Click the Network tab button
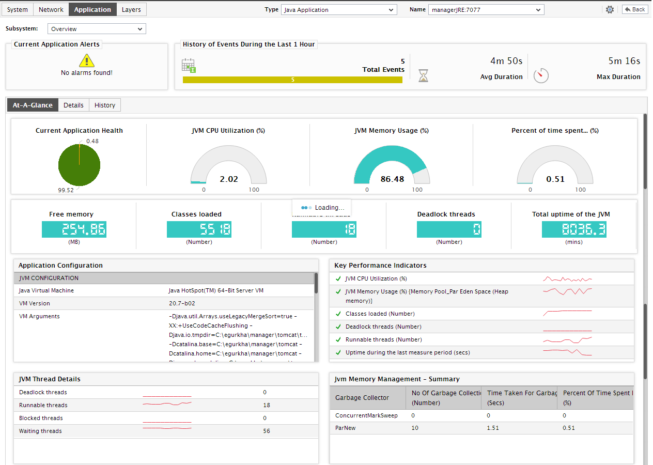This screenshot has width=653, height=465. point(51,9)
